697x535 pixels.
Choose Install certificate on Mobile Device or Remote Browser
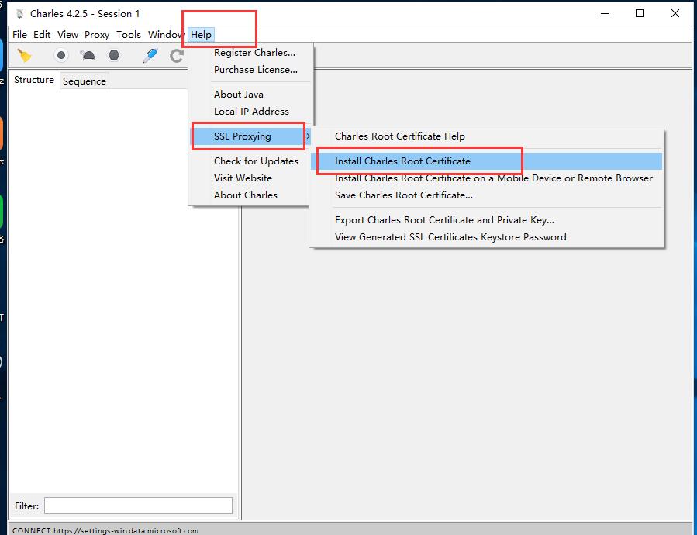(x=486, y=178)
